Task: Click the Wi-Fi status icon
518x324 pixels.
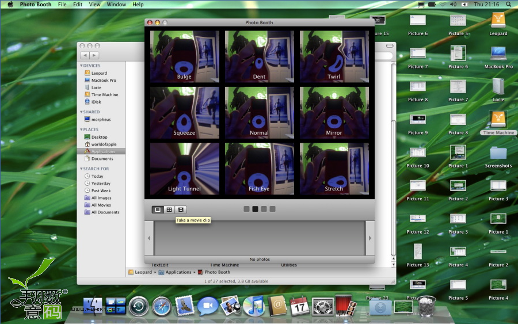Action: tap(443, 4)
